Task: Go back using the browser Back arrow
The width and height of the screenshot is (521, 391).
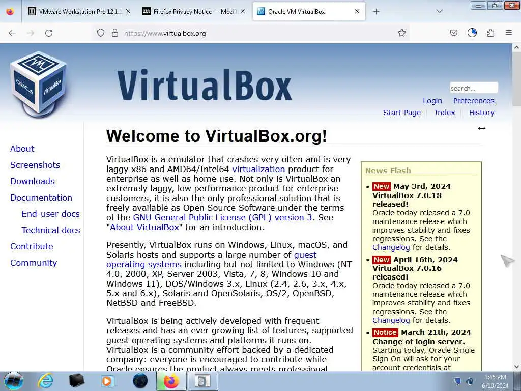Action: 12,33
